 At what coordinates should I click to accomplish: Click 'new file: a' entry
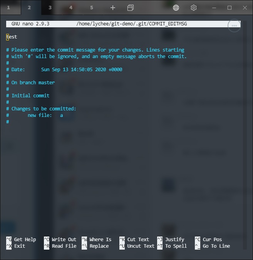(45, 115)
